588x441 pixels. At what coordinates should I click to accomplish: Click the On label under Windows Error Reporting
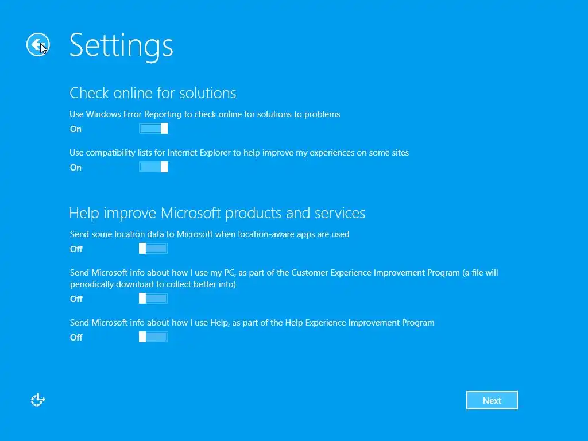[76, 129]
